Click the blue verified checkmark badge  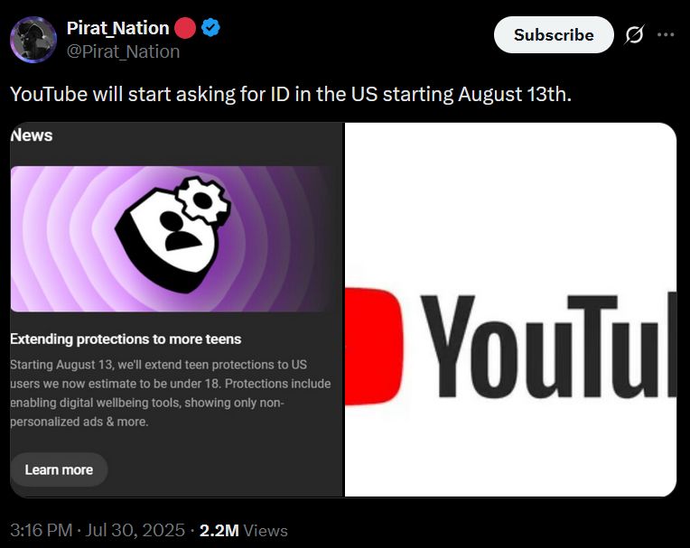tap(210, 28)
